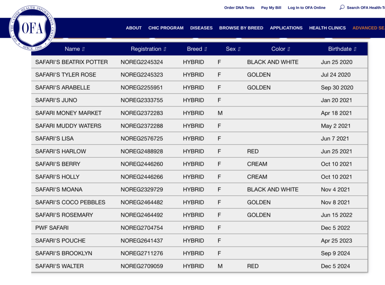Click the Registration column header text
Viewport: 385px width, 285px height.
pyautogui.click(x=146, y=49)
